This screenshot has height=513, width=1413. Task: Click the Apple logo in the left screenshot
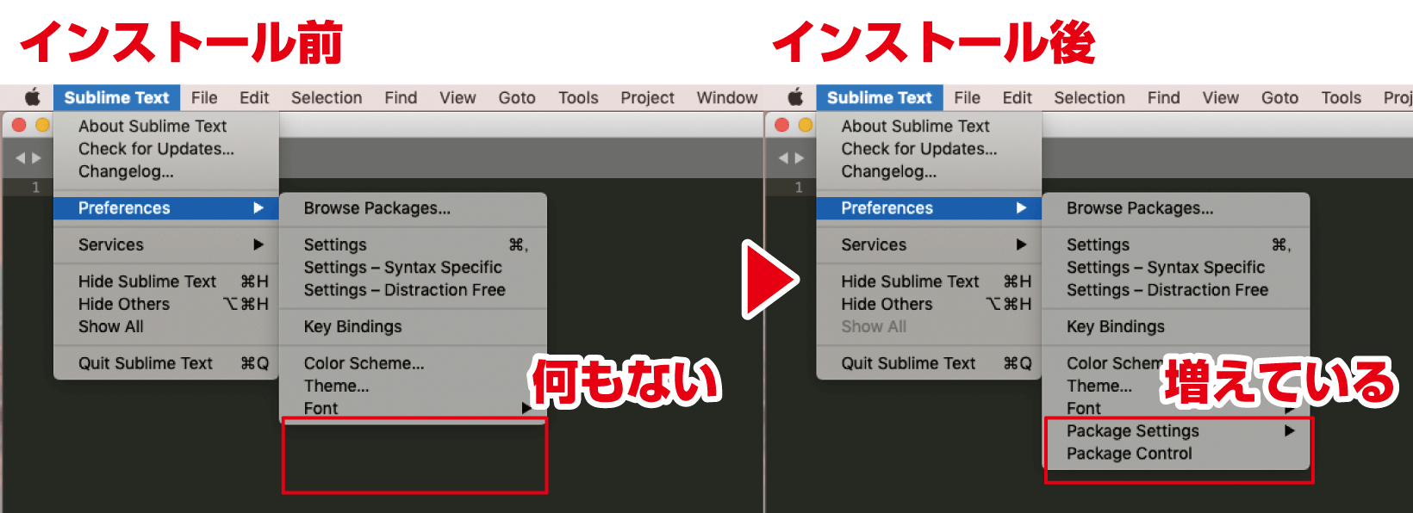pyautogui.click(x=32, y=97)
